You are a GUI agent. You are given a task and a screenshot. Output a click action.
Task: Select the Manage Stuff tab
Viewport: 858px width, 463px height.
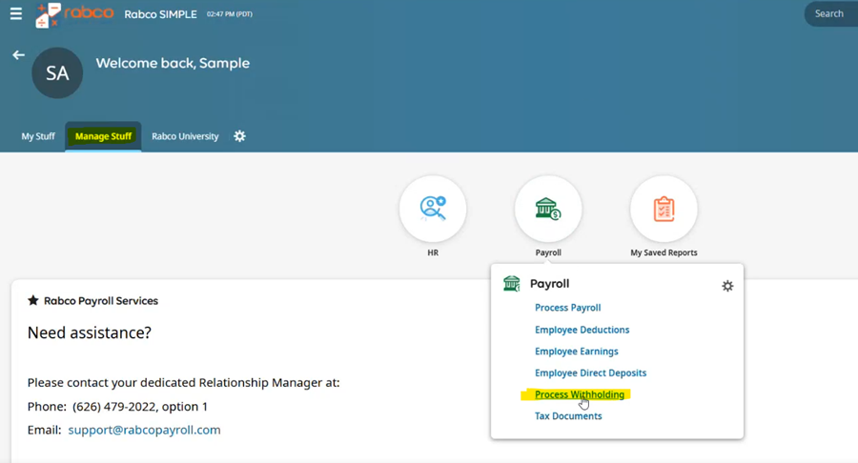pos(103,136)
